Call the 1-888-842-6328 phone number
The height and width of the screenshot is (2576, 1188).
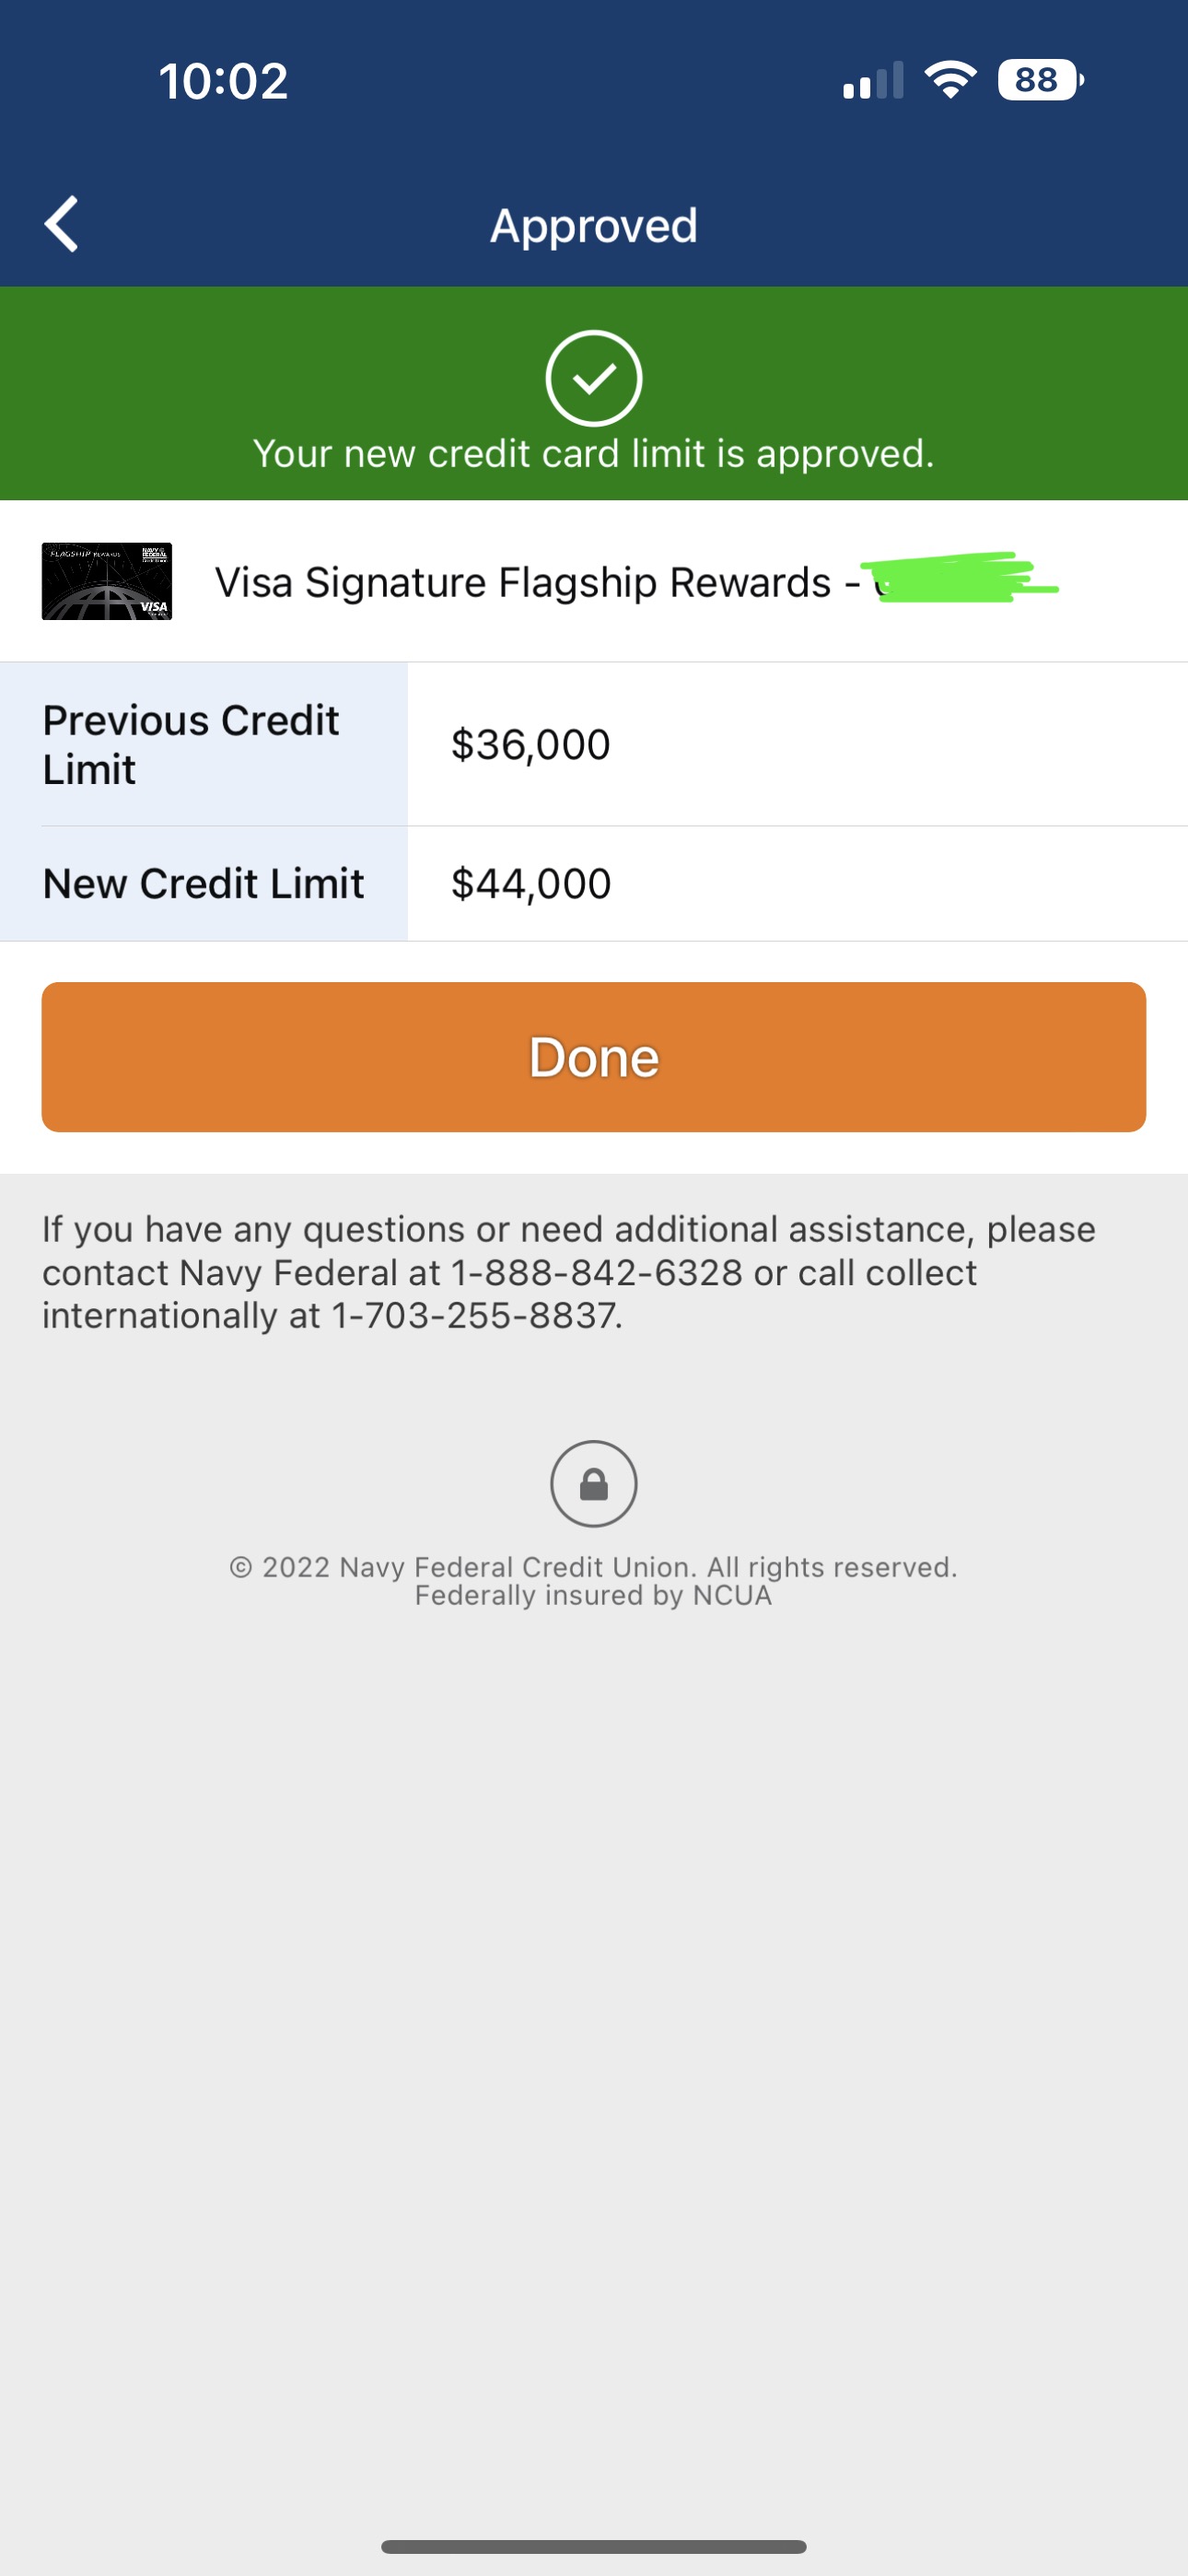click(596, 1273)
